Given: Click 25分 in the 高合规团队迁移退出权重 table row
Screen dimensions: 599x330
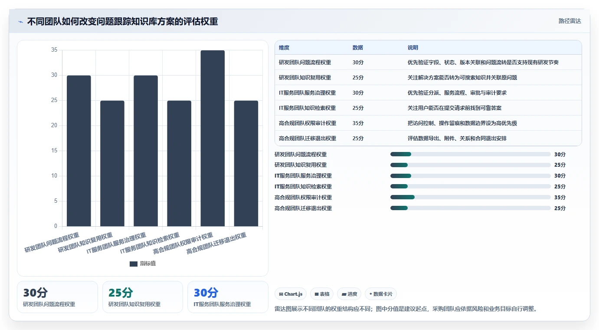Looking at the screenshot, I should point(358,139).
